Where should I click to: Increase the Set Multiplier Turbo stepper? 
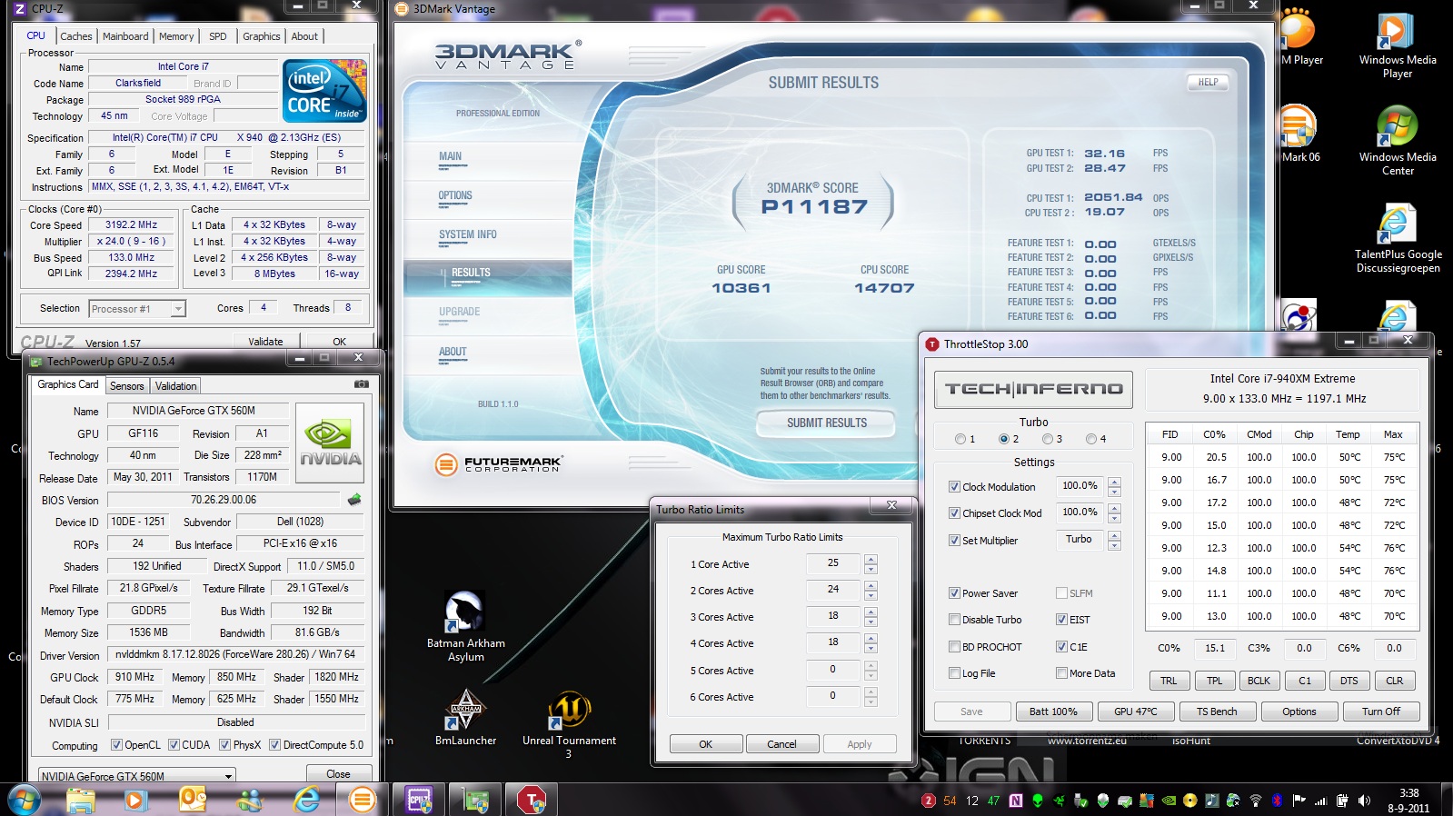[1114, 535]
